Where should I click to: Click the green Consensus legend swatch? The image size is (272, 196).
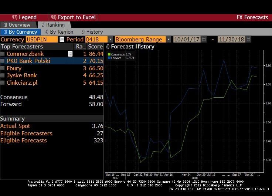click(109, 55)
